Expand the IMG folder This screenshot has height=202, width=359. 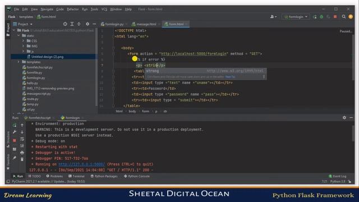point(23,46)
